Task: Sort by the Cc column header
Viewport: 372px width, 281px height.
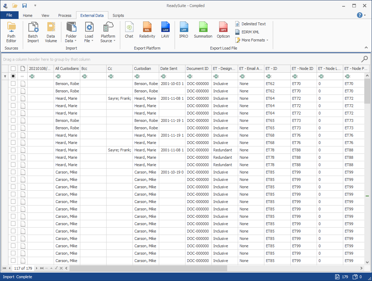Action: click(120, 69)
